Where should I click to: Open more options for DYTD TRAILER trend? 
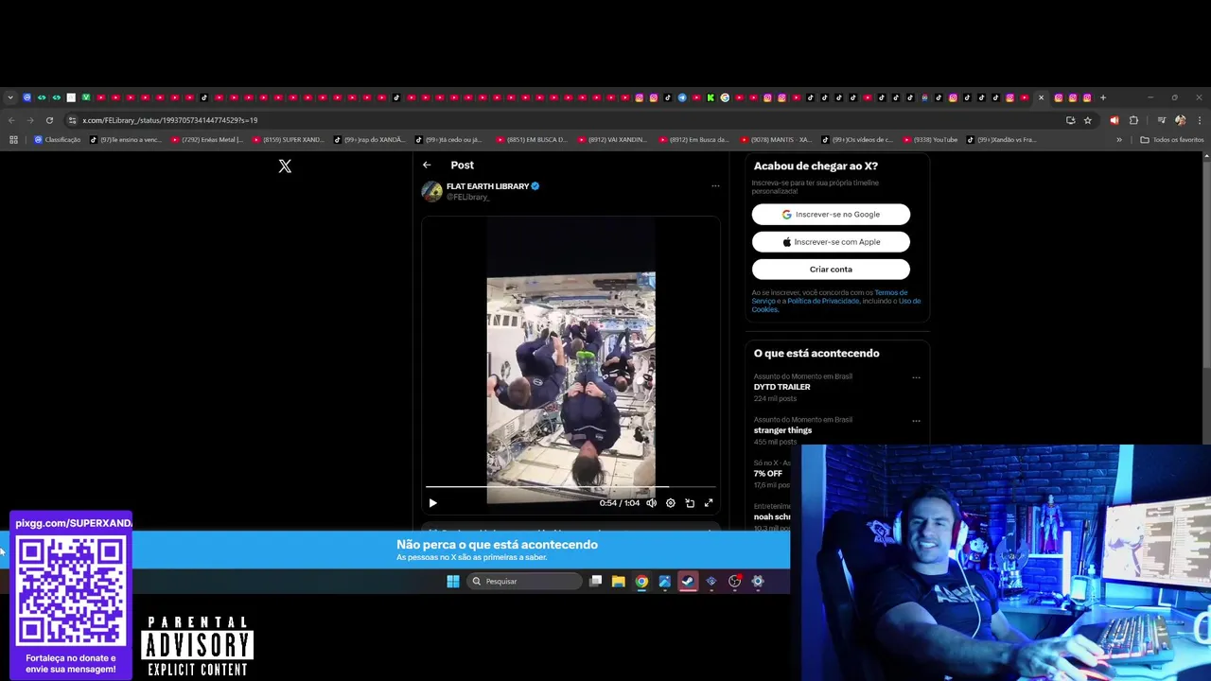click(x=916, y=377)
